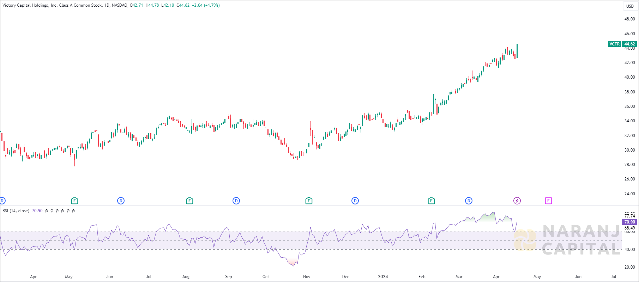Click the dividend marker near June 2023

(x=121, y=201)
